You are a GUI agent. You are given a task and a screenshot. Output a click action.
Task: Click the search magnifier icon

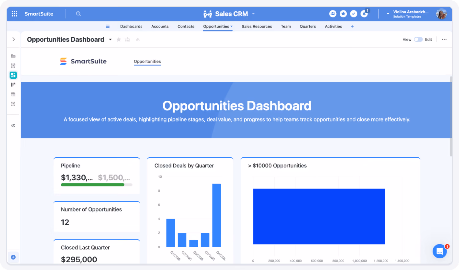[x=78, y=14]
